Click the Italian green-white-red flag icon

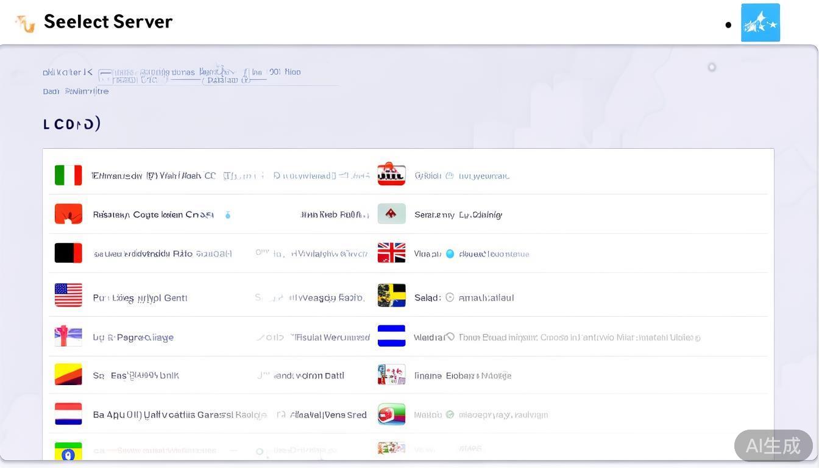[68, 175]
